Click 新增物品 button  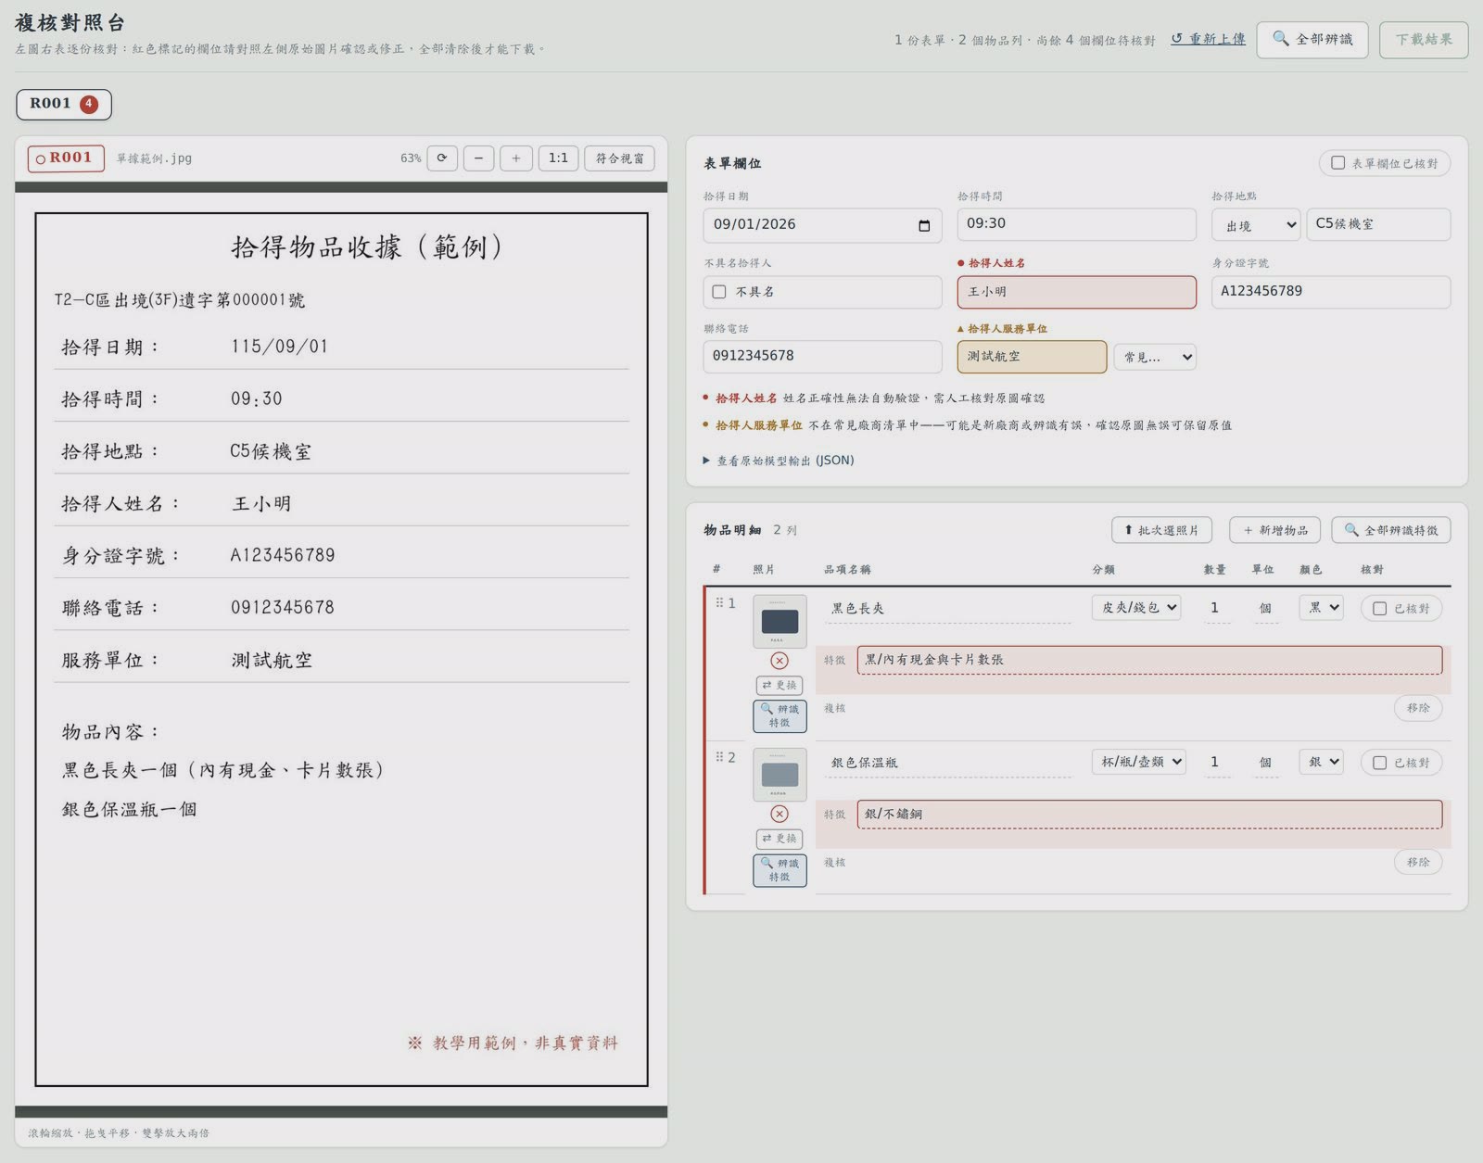(1275, 530)
